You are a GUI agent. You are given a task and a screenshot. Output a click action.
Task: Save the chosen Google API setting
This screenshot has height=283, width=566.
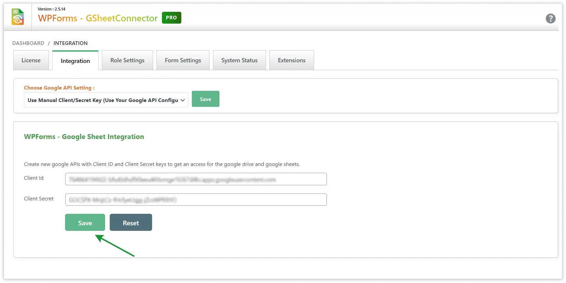[x=206, y=99]
